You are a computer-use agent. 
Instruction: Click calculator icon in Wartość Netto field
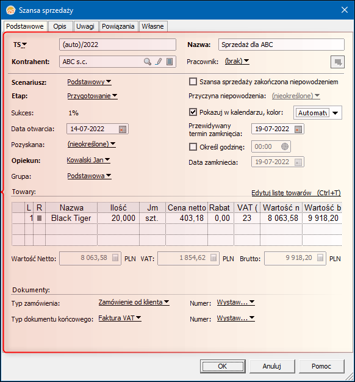115,258
